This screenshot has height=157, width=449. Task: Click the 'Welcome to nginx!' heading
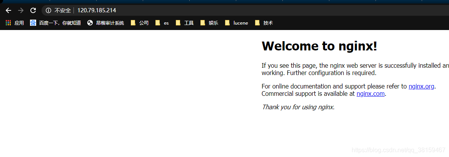point(319,46)
